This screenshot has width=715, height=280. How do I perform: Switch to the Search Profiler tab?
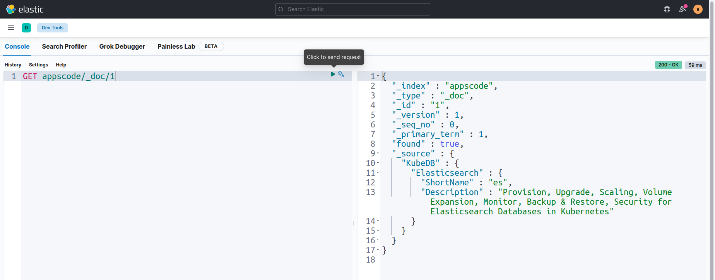[64, 46]
